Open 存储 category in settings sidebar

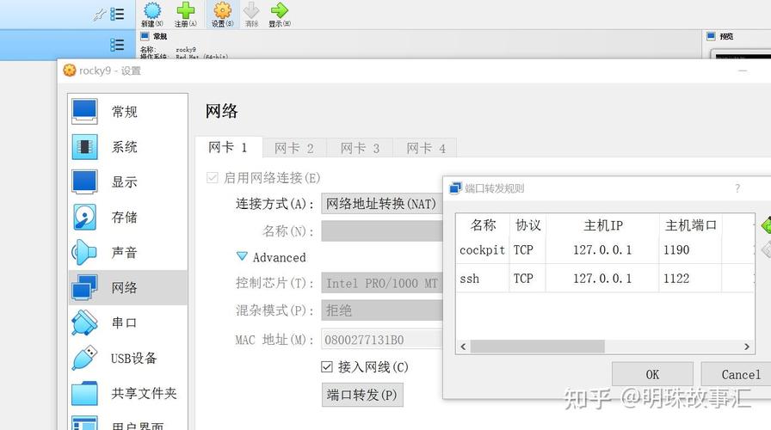click(x=128, y=217)
